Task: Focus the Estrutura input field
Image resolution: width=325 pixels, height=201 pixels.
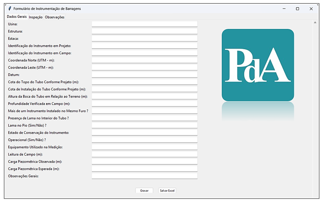Action: 145,31
